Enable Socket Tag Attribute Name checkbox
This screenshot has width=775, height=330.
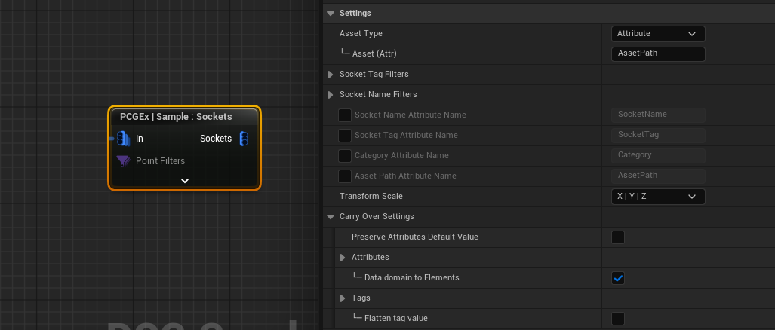coord(345,135)
